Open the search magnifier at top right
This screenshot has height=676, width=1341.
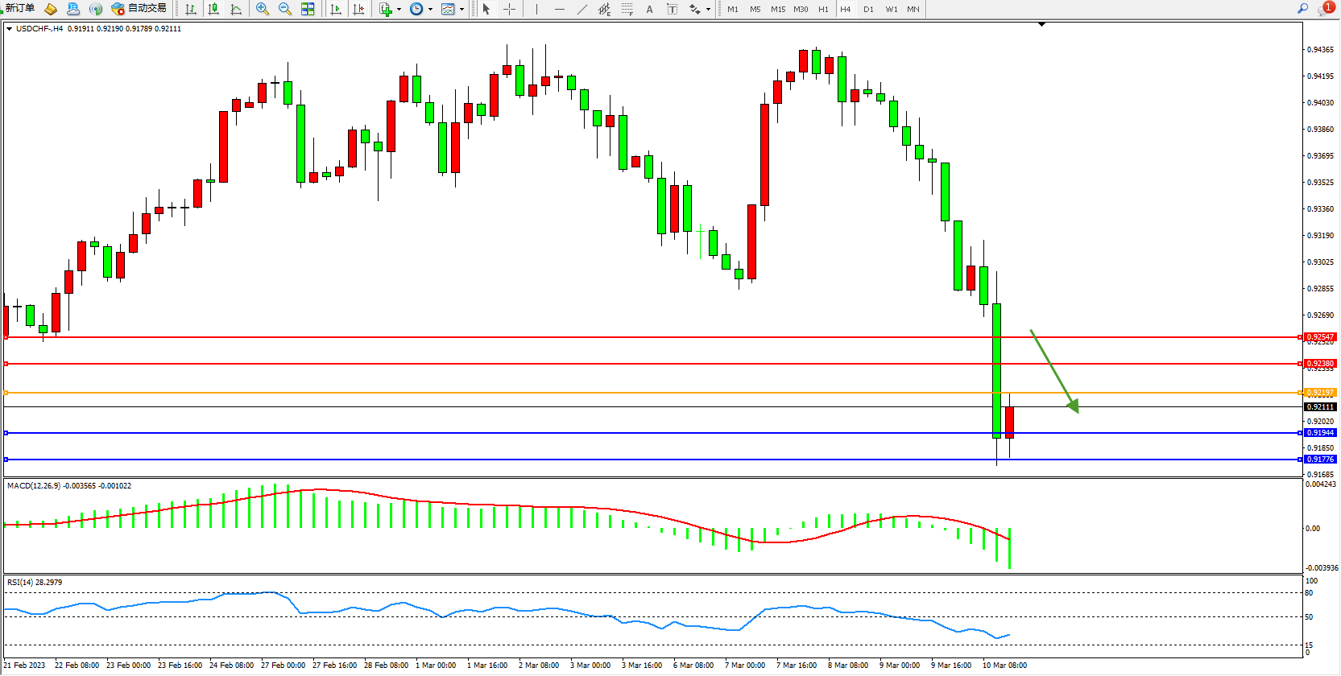click(1302, 8)
